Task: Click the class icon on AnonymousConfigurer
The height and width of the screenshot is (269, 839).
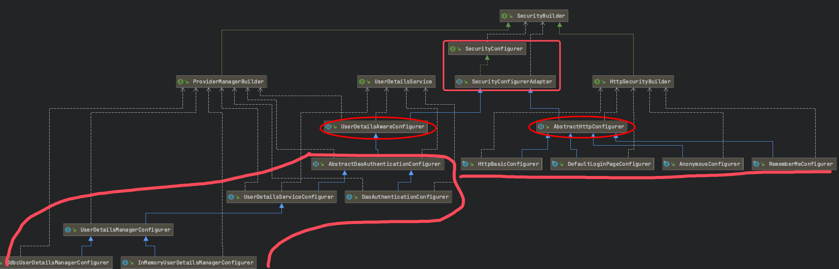Action: (667, 164)
